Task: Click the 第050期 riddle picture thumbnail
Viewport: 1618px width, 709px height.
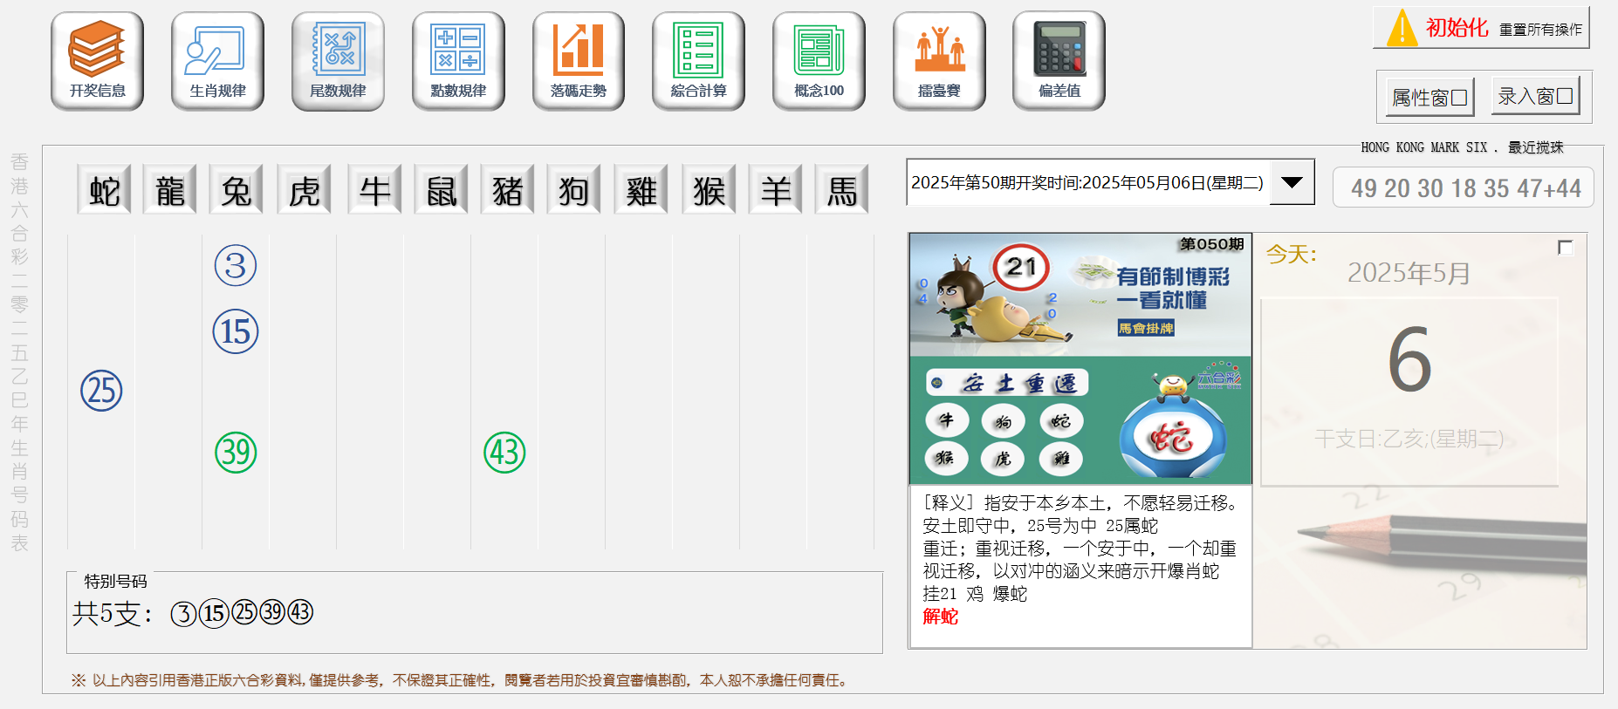Action: click(1080, 358)
